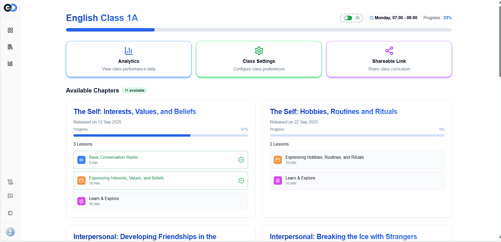Open the library books icon in sidebar
This screenshot has width=501, height=242.
click(x=10, y=47)
